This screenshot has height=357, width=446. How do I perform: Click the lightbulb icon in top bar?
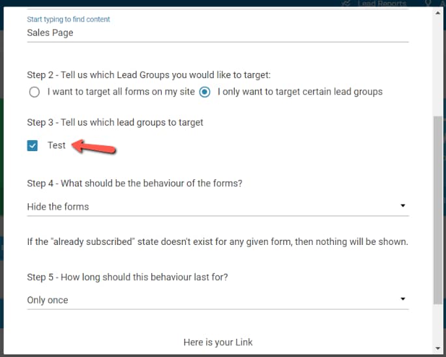pos(428,3)
